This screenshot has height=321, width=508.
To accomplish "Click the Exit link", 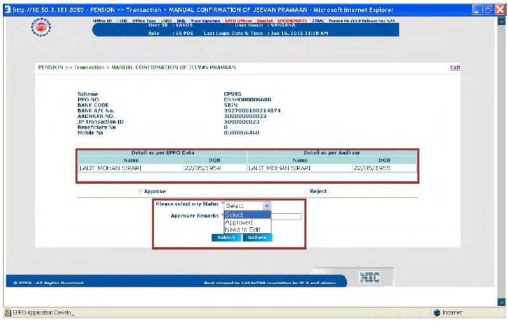I will pyautogui.click(x=455, y=67).
